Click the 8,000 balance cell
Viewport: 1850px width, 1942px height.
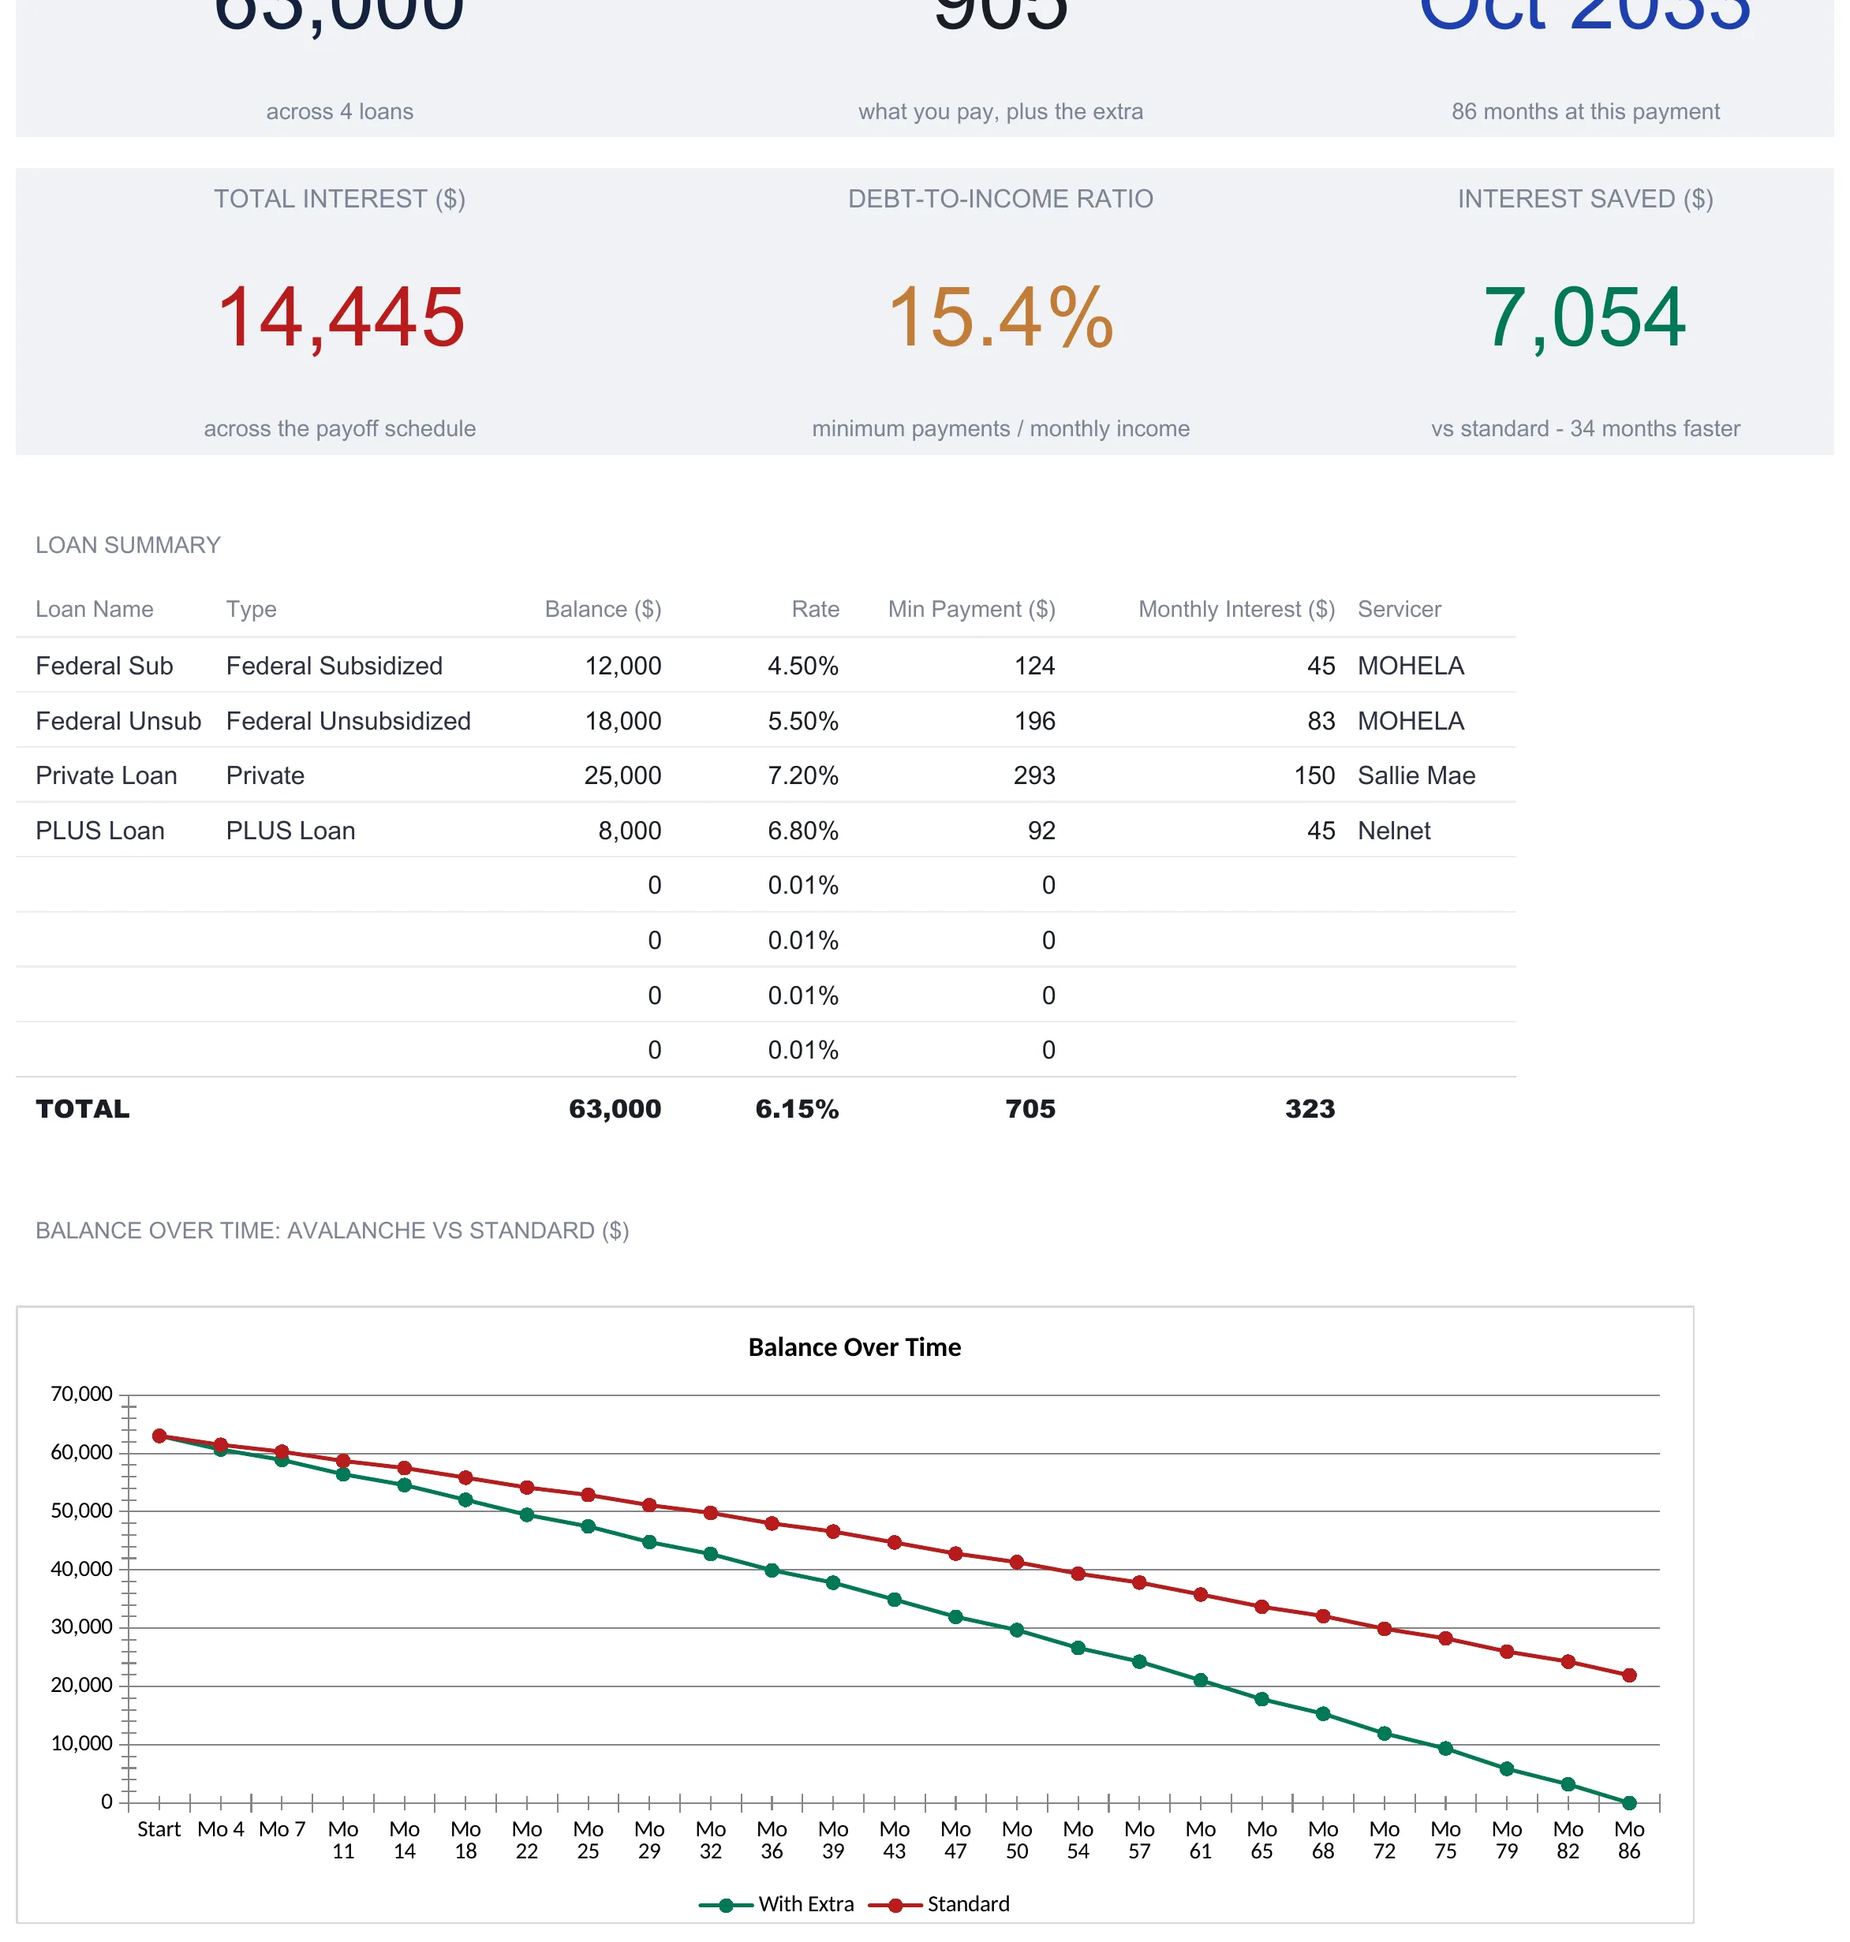(x=630, y=831)
